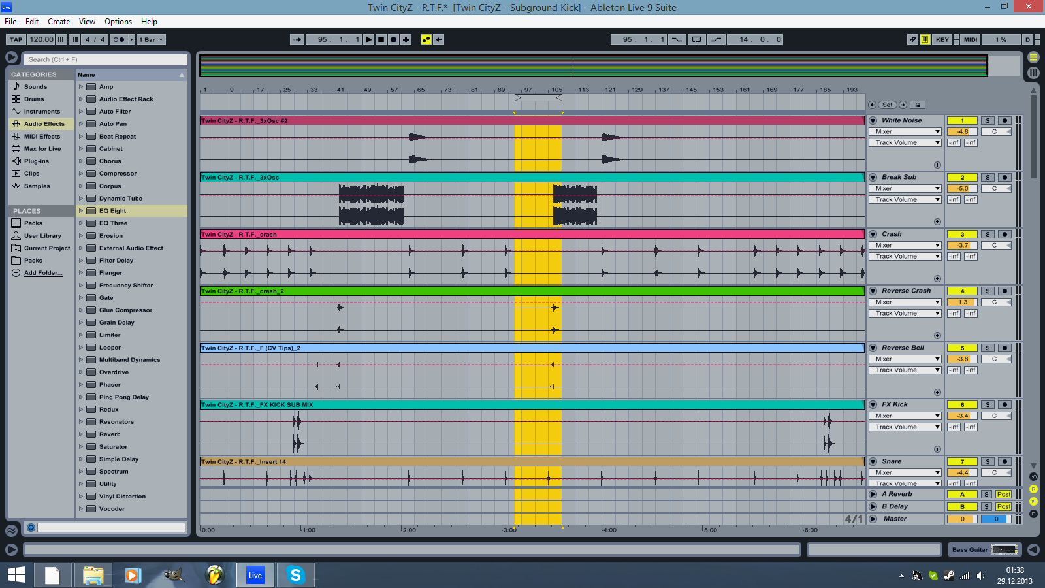Open the Skype icon on the taskbar
This screenshot has width=1045, height=588.
click(296, 575)
